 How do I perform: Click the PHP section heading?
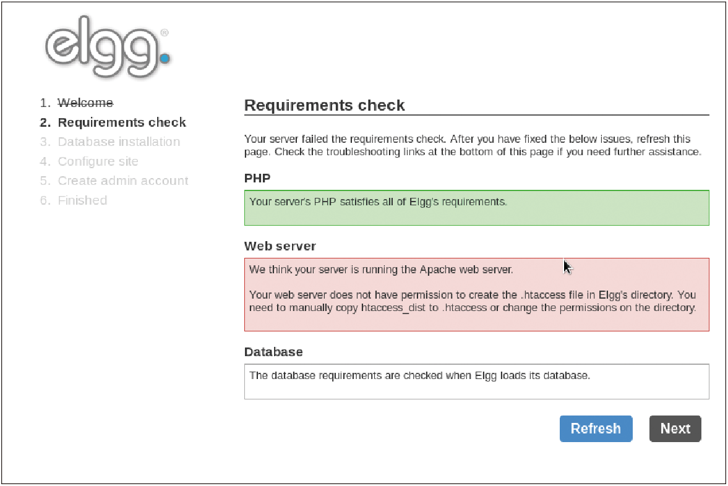pyautogui.click(x=257, y=178)
